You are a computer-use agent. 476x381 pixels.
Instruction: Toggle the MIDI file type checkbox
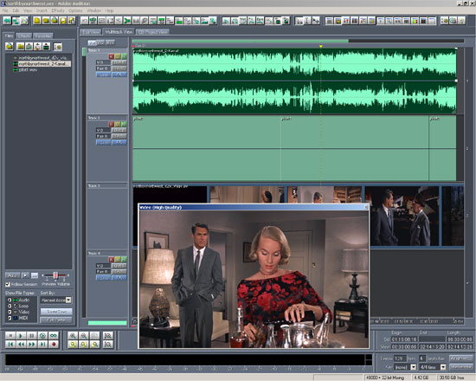coord(10,318)
